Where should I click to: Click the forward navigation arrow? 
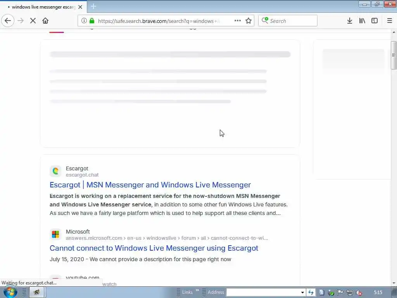pos(21,21)
